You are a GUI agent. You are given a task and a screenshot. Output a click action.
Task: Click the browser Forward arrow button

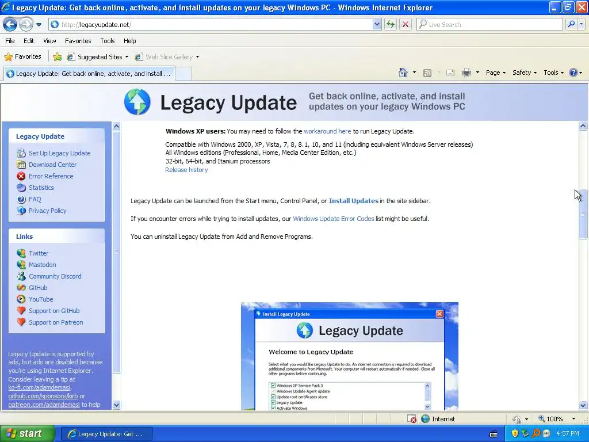25,24
